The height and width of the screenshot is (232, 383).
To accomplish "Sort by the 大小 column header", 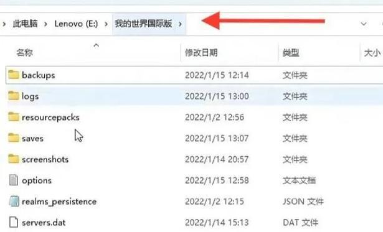I will 372,52.
